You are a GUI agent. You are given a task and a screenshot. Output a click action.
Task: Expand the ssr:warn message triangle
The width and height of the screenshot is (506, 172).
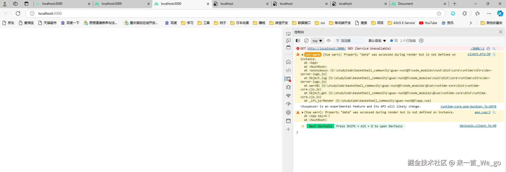coord(303,55)
